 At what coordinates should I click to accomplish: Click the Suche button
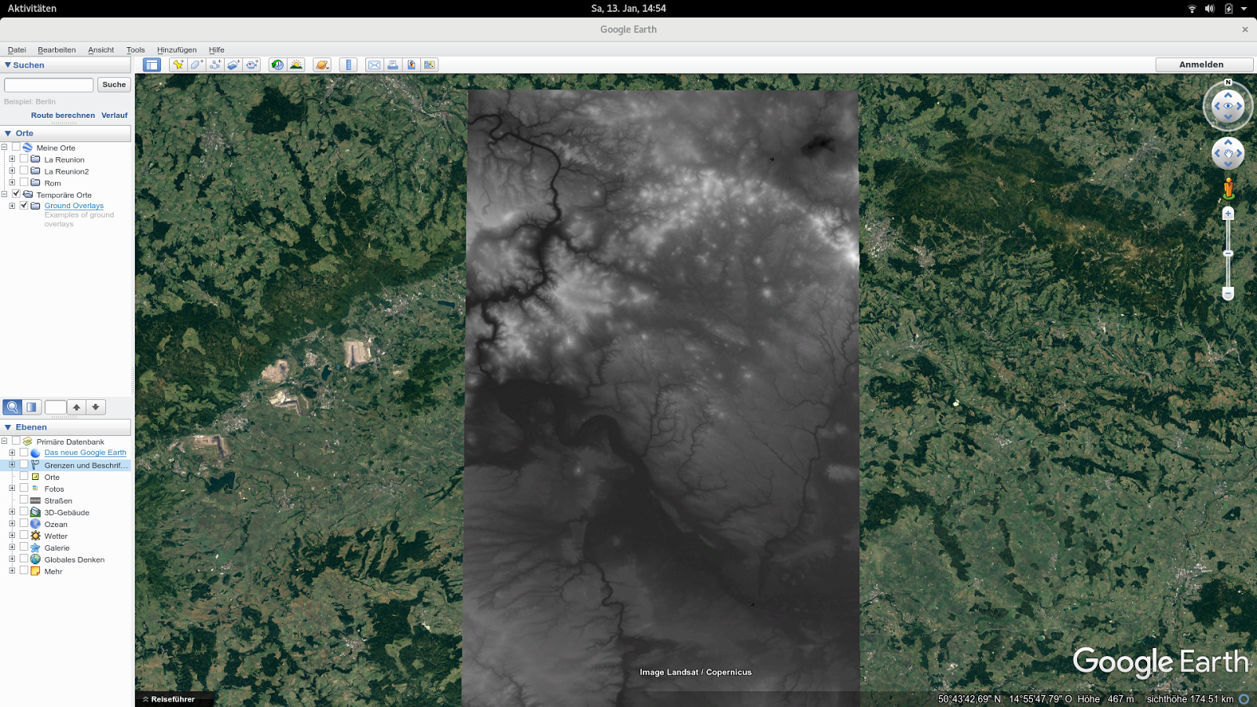114,85
